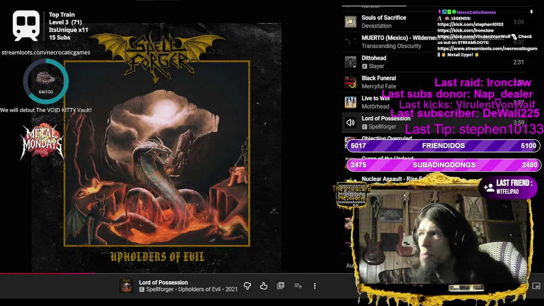Click the SUBADINGDONGS goal bar
This screenshot has height=306, width=544.
pos(444,165)
